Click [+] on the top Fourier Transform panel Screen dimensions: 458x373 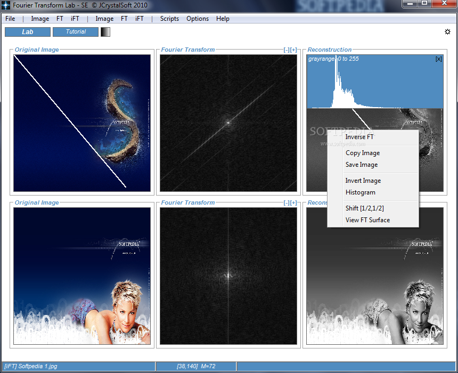[293, 50]
